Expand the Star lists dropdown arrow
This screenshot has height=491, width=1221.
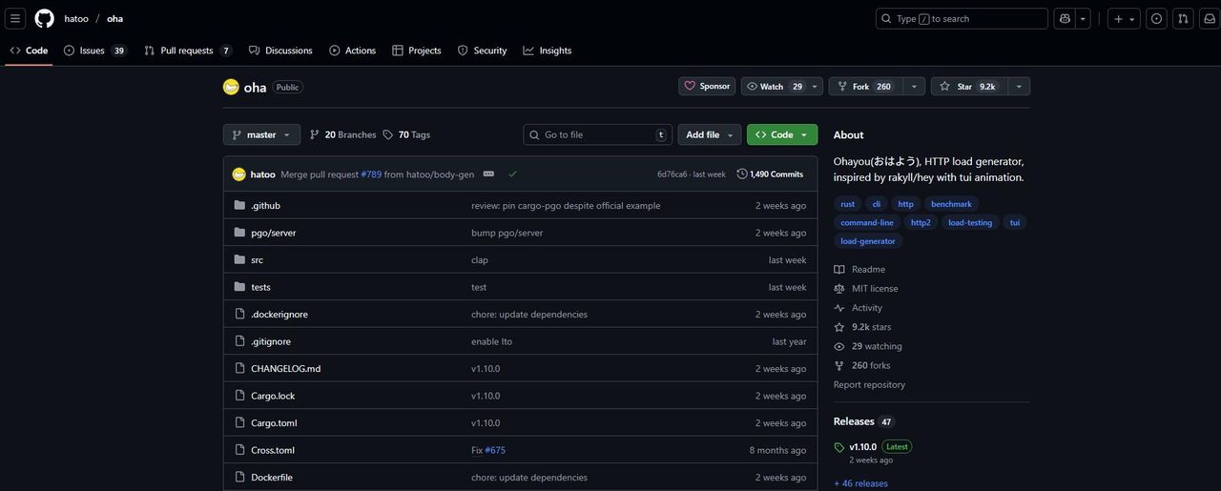pos(1019,86)
